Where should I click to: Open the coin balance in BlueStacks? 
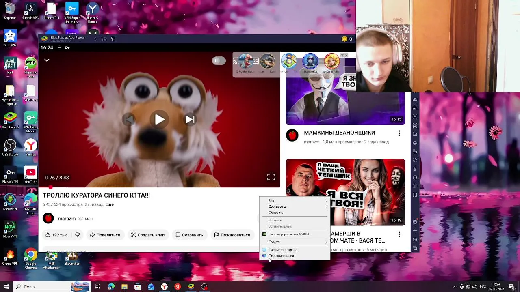point(347,39)
